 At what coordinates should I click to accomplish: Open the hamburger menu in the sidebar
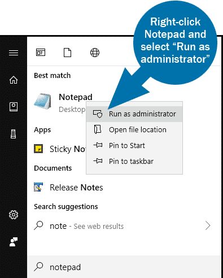point(14,53)
